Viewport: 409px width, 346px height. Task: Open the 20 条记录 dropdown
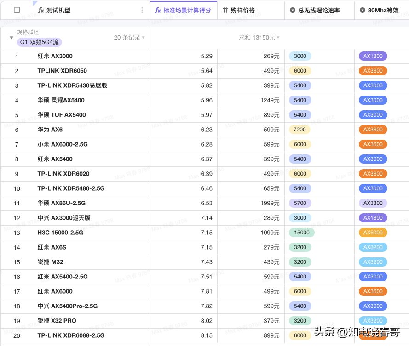point(129,38)
